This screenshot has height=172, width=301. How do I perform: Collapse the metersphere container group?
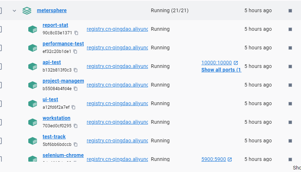coord(14,11)
